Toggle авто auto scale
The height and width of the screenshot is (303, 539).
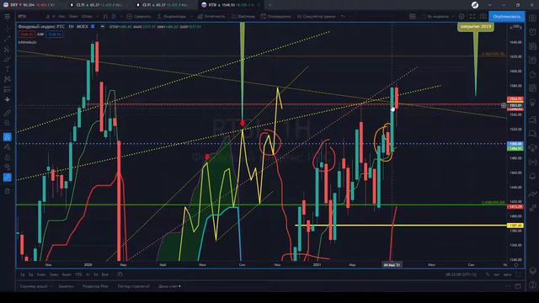click(x=507, y=274)
